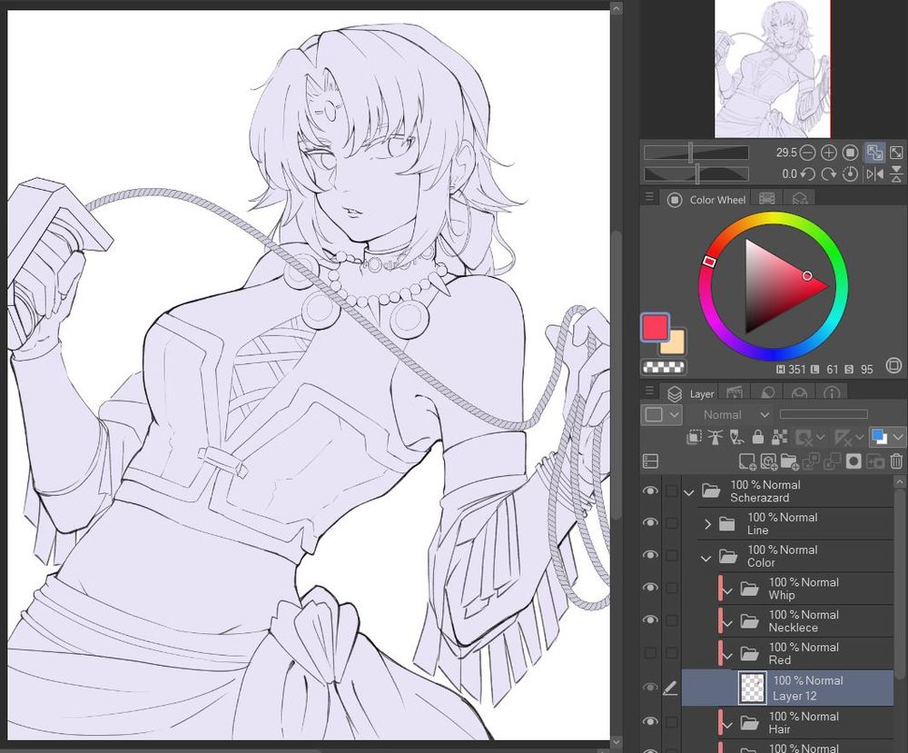Merge with the layer below

(x=833, y=461)
